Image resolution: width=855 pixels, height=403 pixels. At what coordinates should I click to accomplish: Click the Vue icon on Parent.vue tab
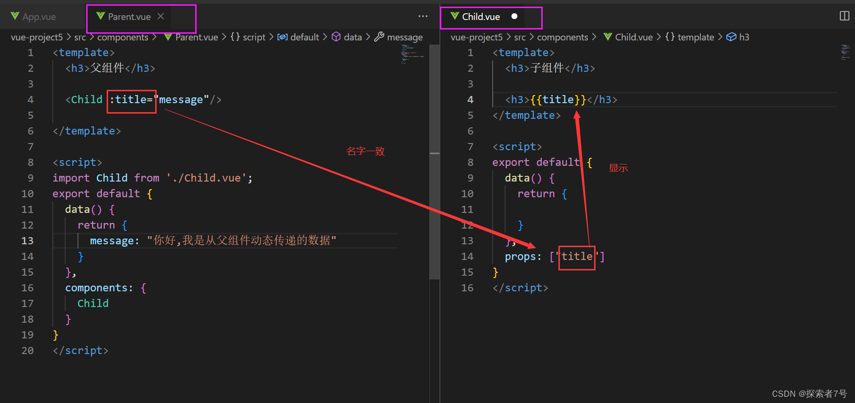click(x=100, y=17)
